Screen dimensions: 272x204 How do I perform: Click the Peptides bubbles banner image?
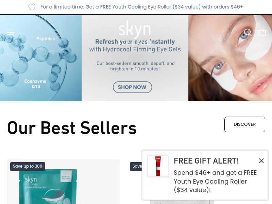coord(41,58)
